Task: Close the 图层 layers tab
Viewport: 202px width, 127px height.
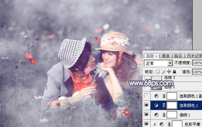Action: 156,56
